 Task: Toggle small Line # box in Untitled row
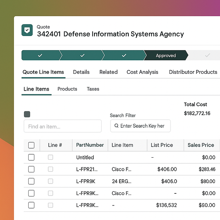coord(50,157)
